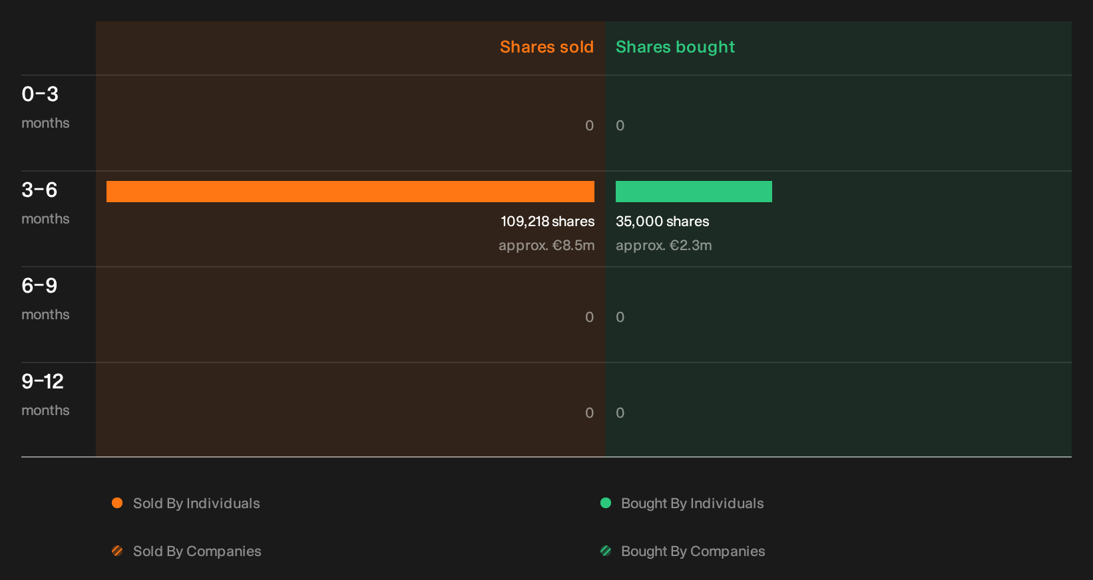Click the 'Bought By Companies' legend label
Image resolution: width=1093 pixels, height=580 pixels.
pyautogui.click(x=693, y=551)
